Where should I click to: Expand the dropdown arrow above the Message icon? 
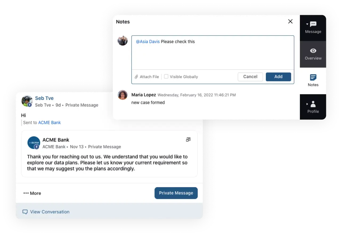[x=307, y=24]
